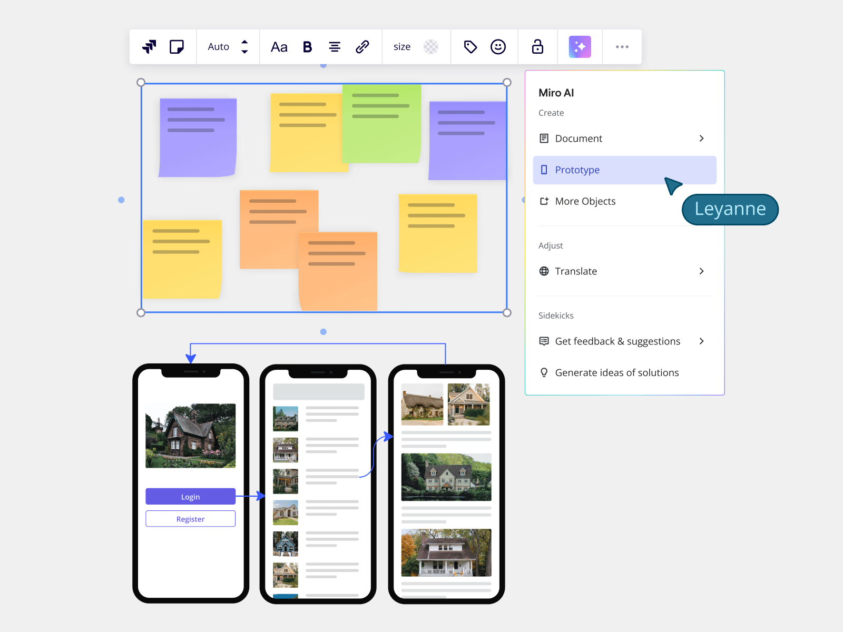Select the green sticky note
This screenshot has height=632, width=843.
[382, 124]
